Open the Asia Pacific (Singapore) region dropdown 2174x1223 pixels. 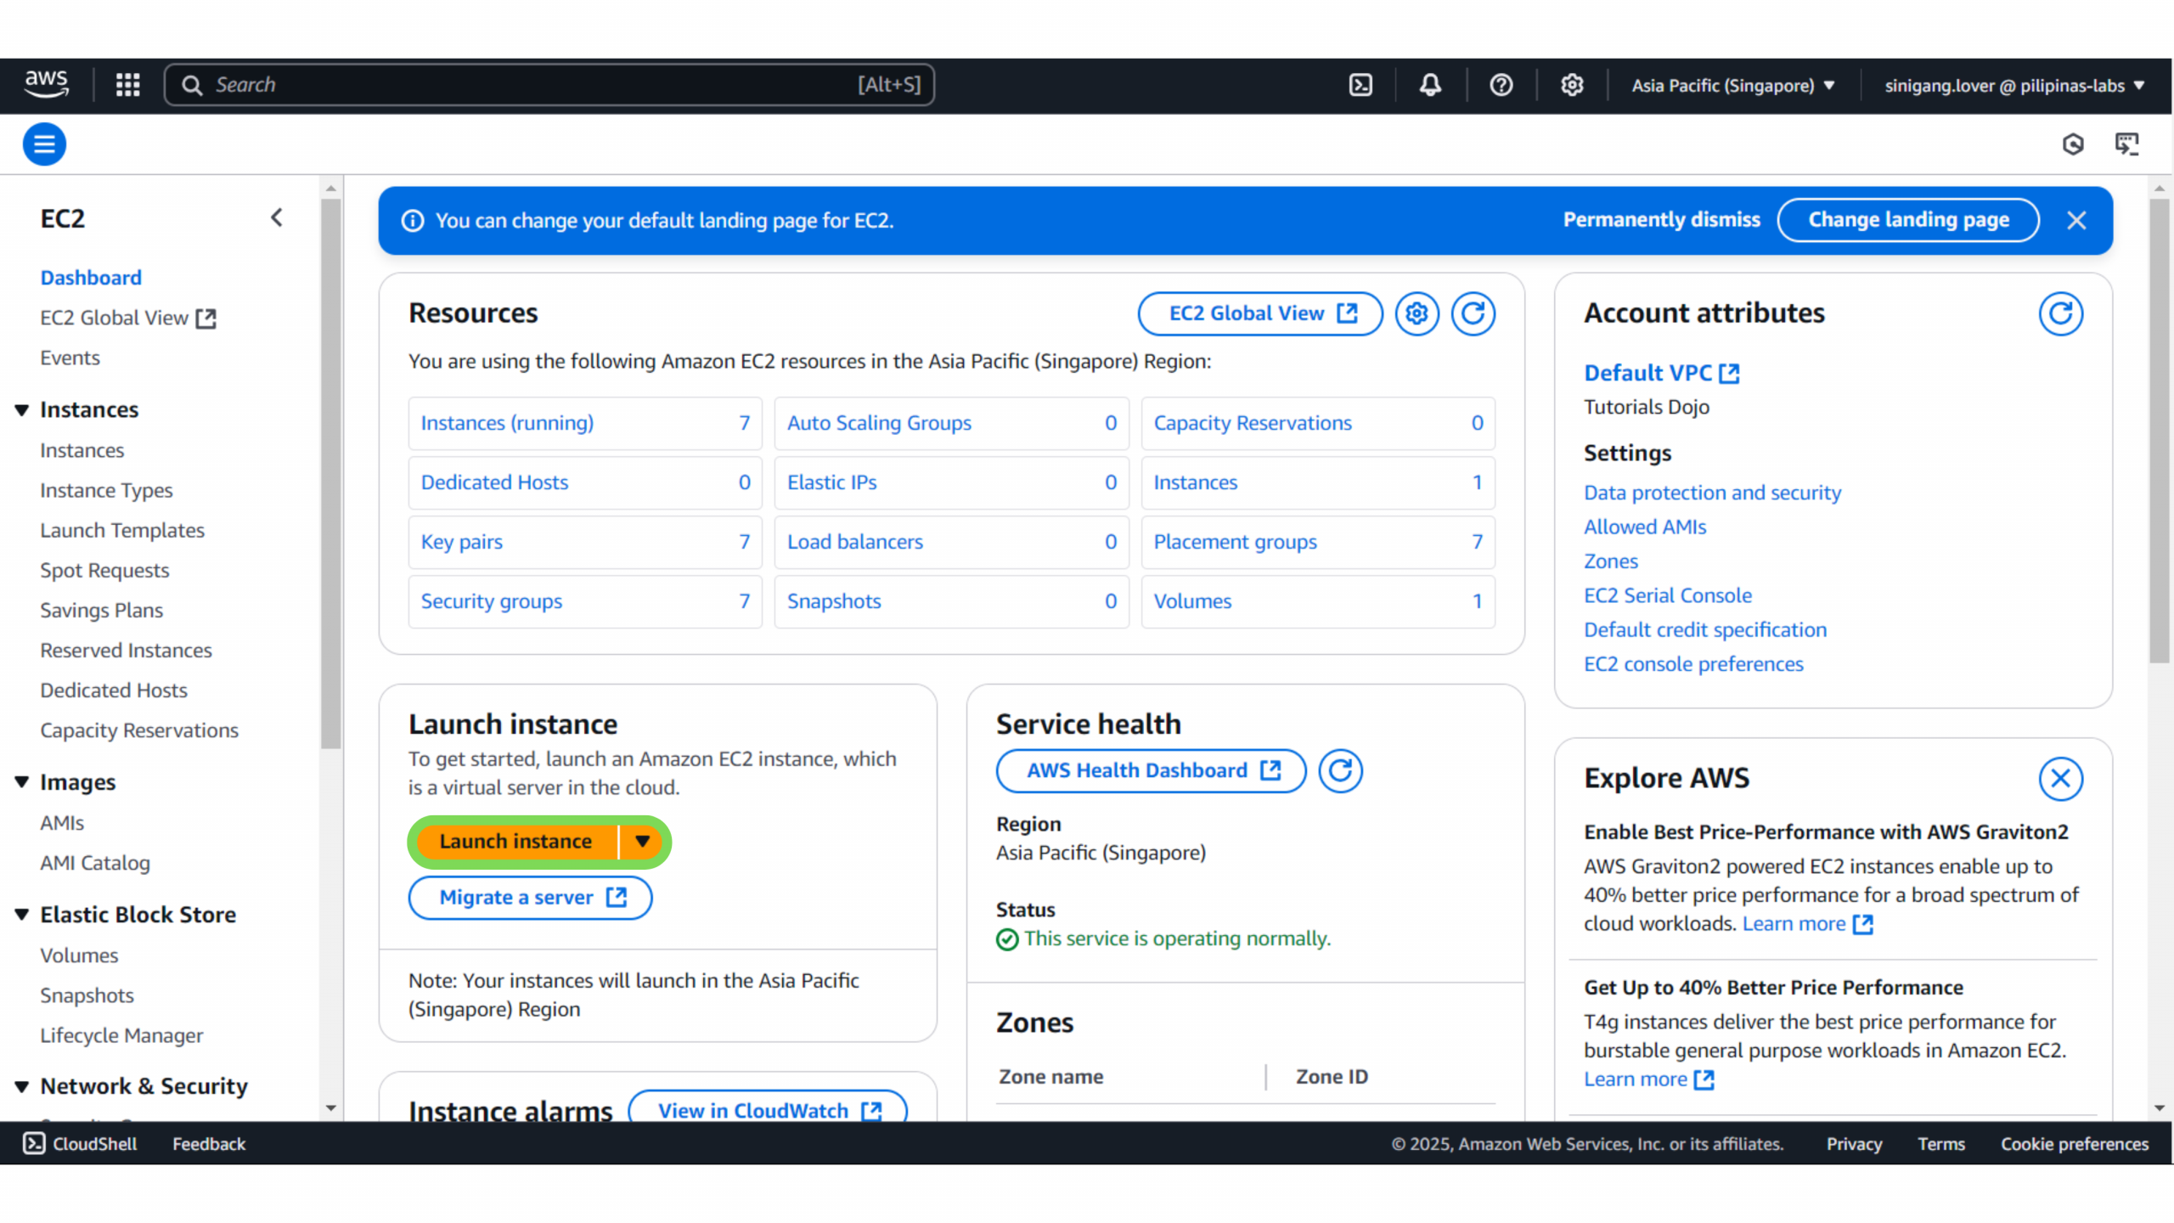click(1732, 85)
